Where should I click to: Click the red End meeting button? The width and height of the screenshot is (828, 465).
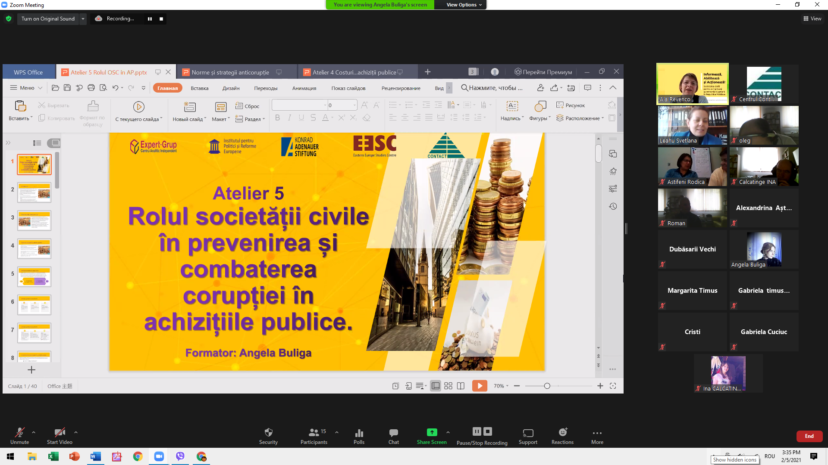pyautogui.click(x=809, y=436)
